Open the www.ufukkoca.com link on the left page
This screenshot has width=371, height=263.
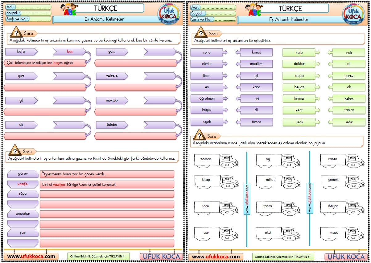pyautogui.click(x=31, y=256)
